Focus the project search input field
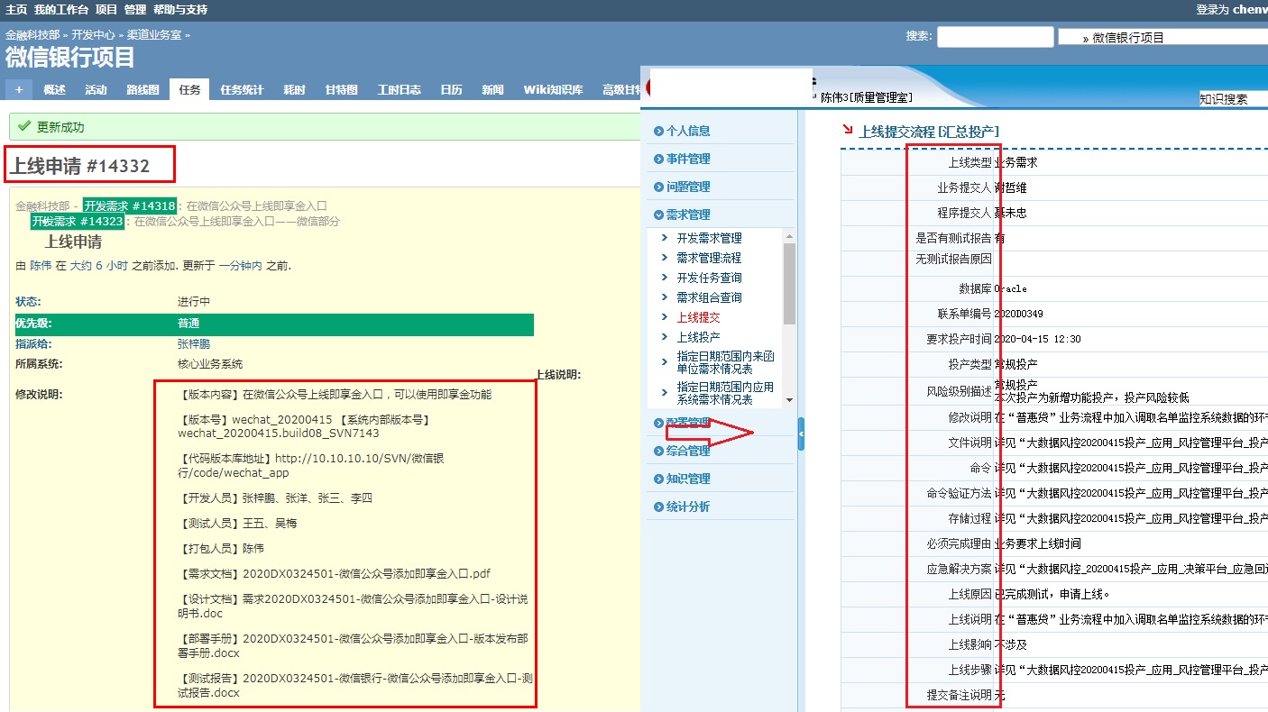This screenshot has width=1268, height=712. coord(995,37)
